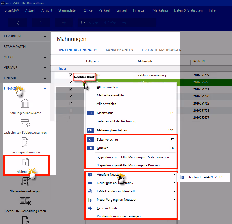Open the E-Mail senden an submenu arrow
The height and width of the screenshot is (224, 232).
174,191
